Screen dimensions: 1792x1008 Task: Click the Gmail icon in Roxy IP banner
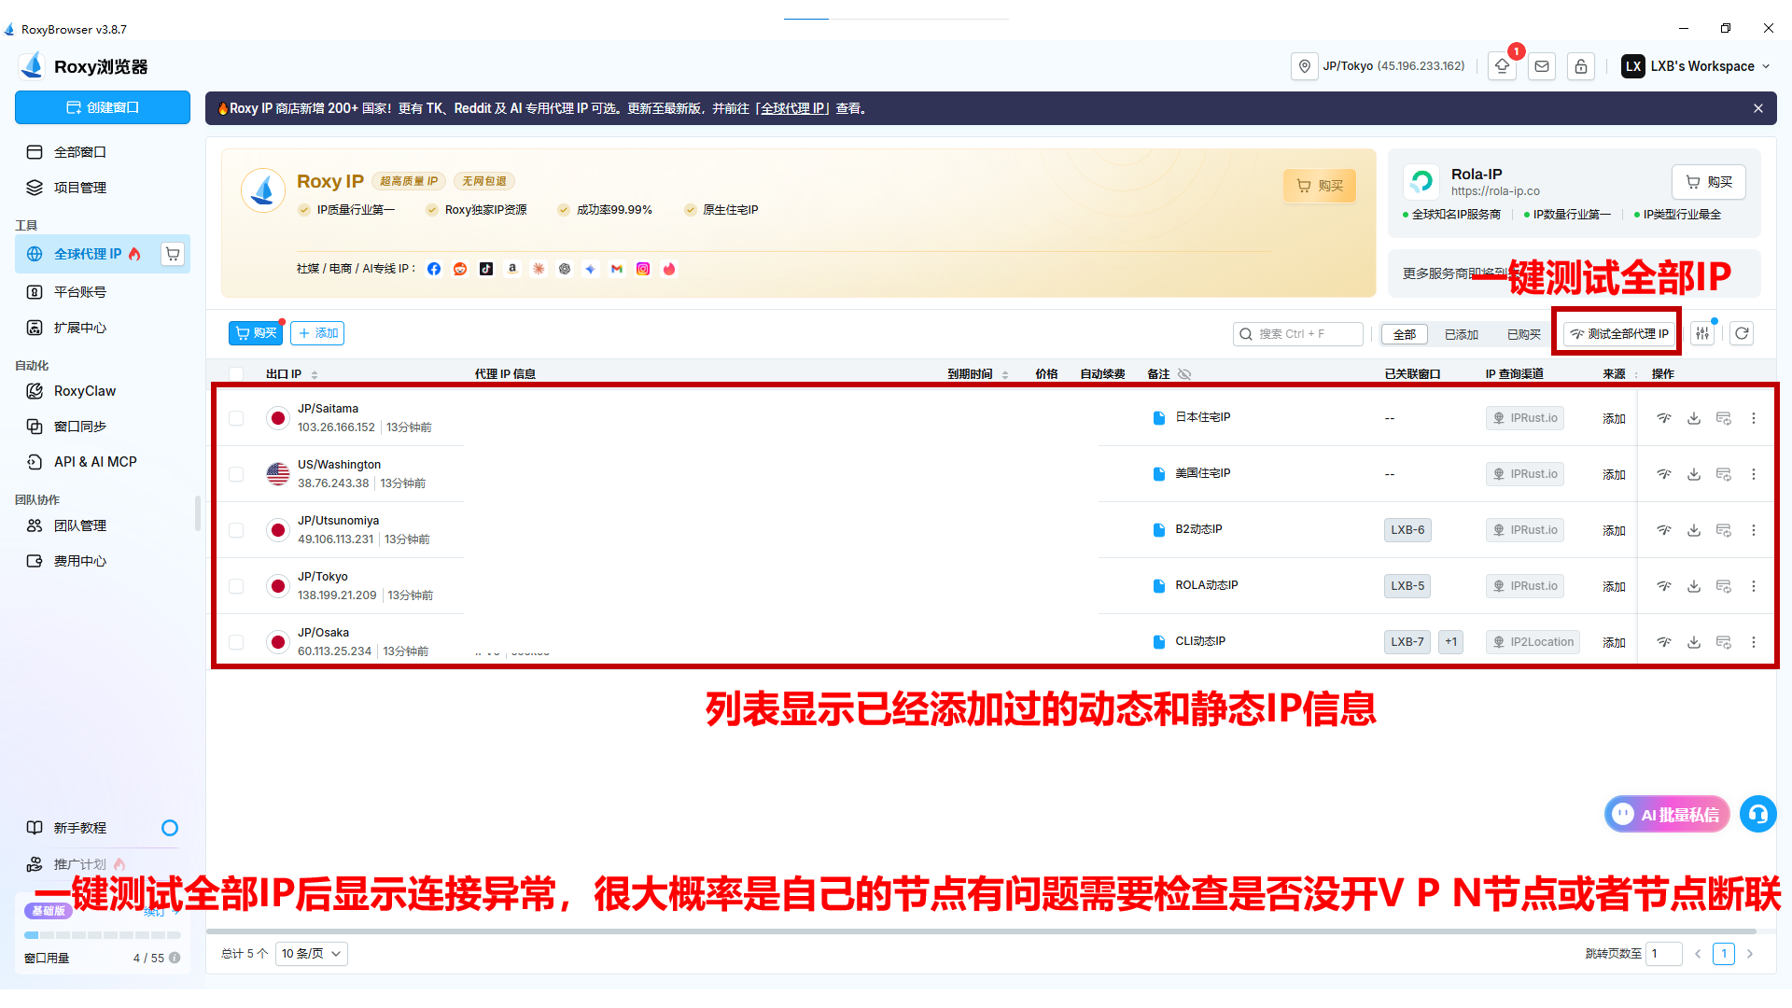pos(617,269)
